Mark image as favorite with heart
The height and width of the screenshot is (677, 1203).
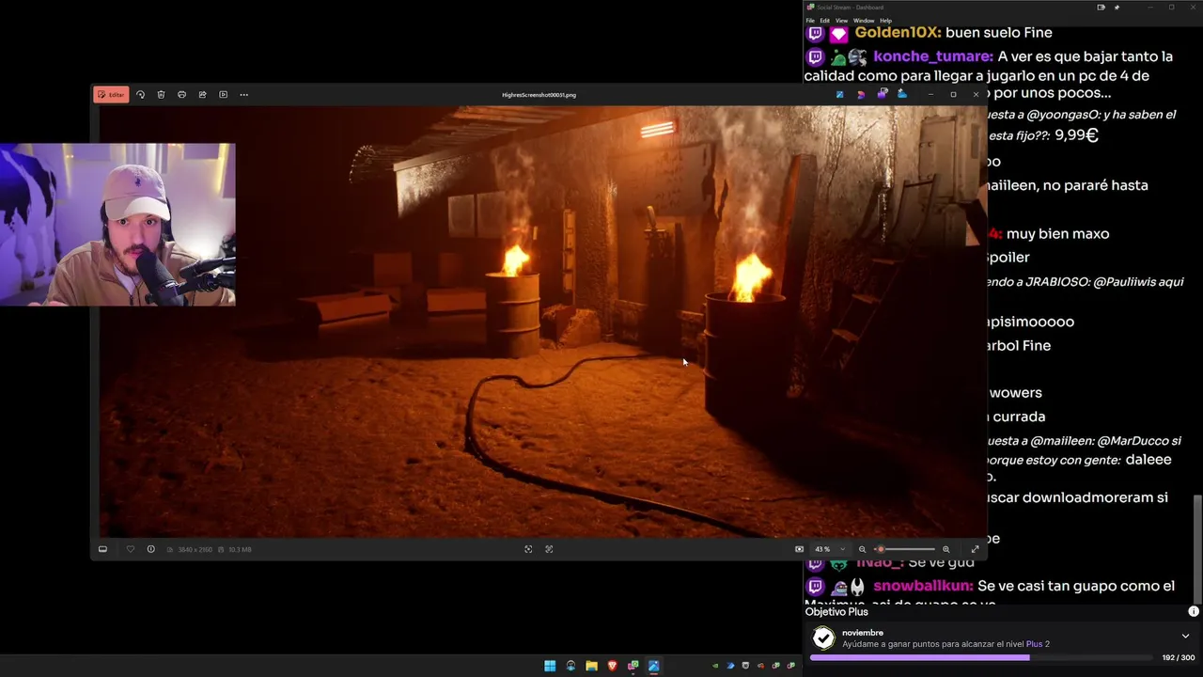pyautogui.click(x=130, y=549)
